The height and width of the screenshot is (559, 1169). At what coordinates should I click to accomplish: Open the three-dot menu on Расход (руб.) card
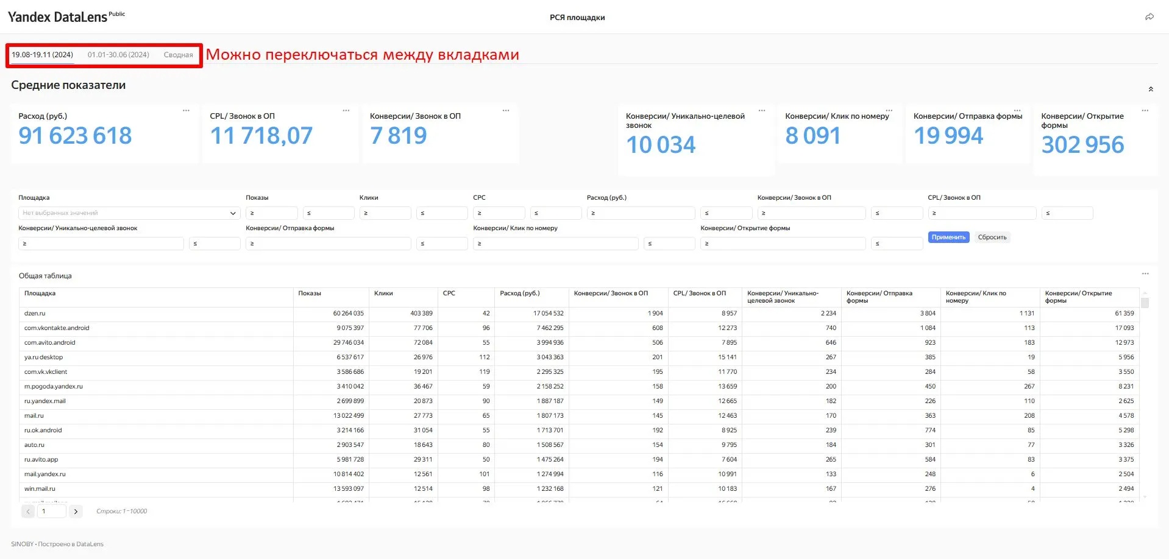click(186, 111)
